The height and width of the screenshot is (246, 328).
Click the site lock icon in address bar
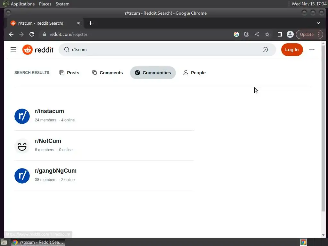44,34
